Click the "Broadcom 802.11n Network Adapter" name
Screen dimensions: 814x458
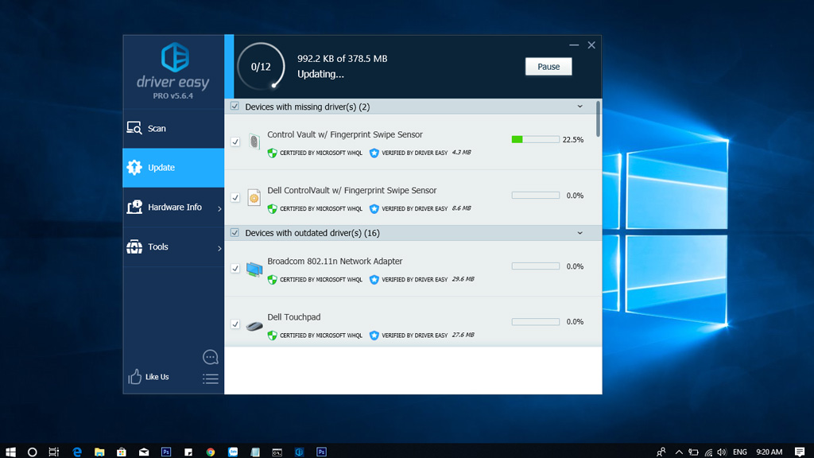(335, 261)
